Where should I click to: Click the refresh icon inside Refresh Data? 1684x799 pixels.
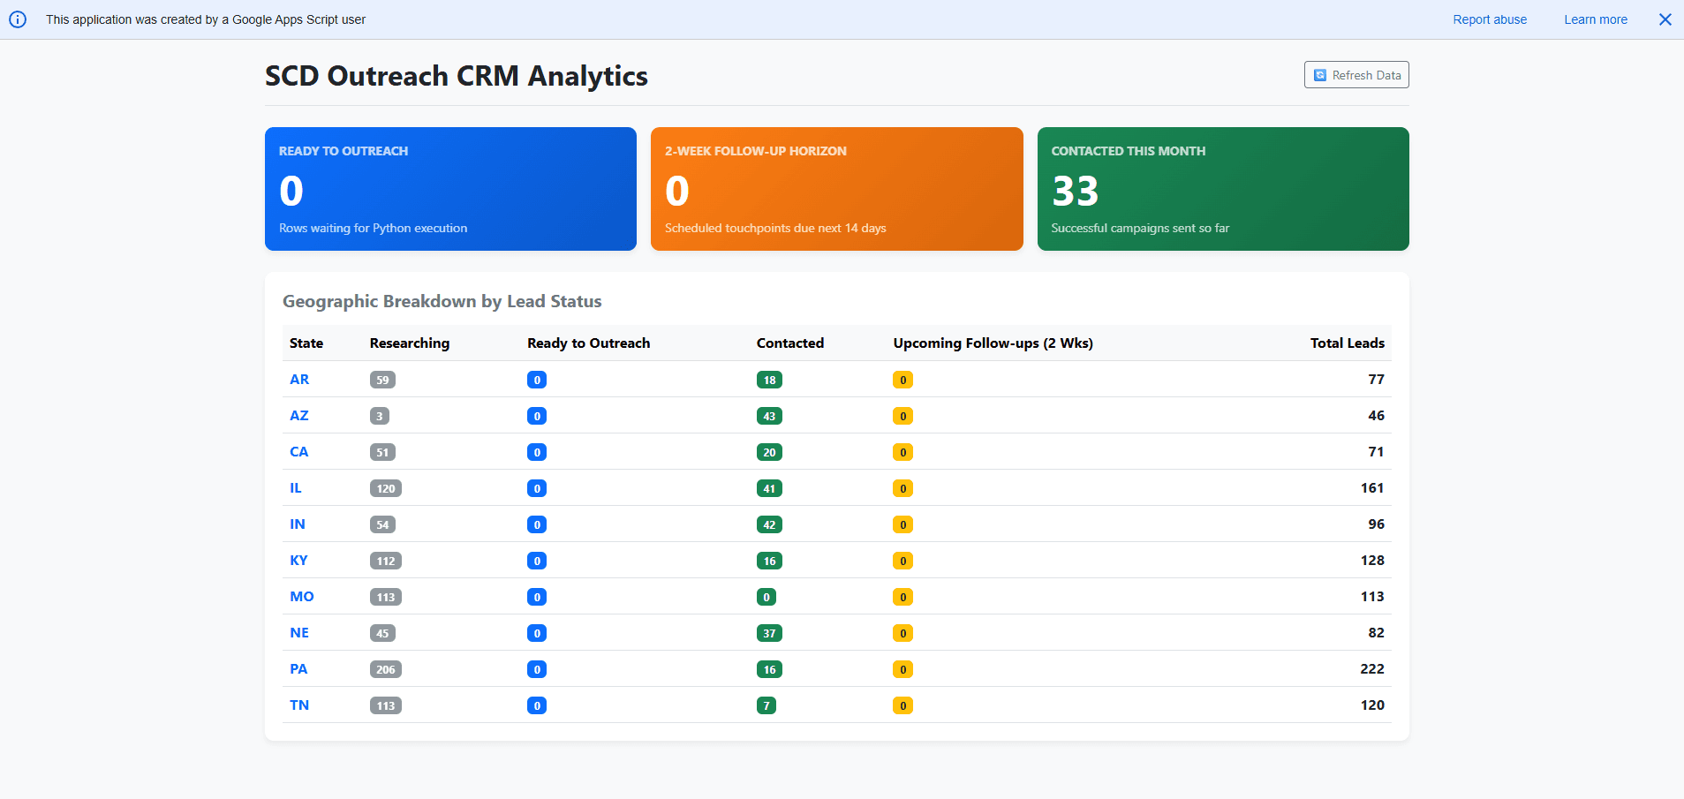(x=1320, y=75)
